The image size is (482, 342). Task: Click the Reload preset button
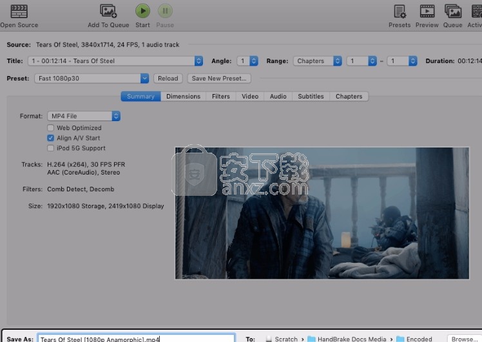[168, 79]
